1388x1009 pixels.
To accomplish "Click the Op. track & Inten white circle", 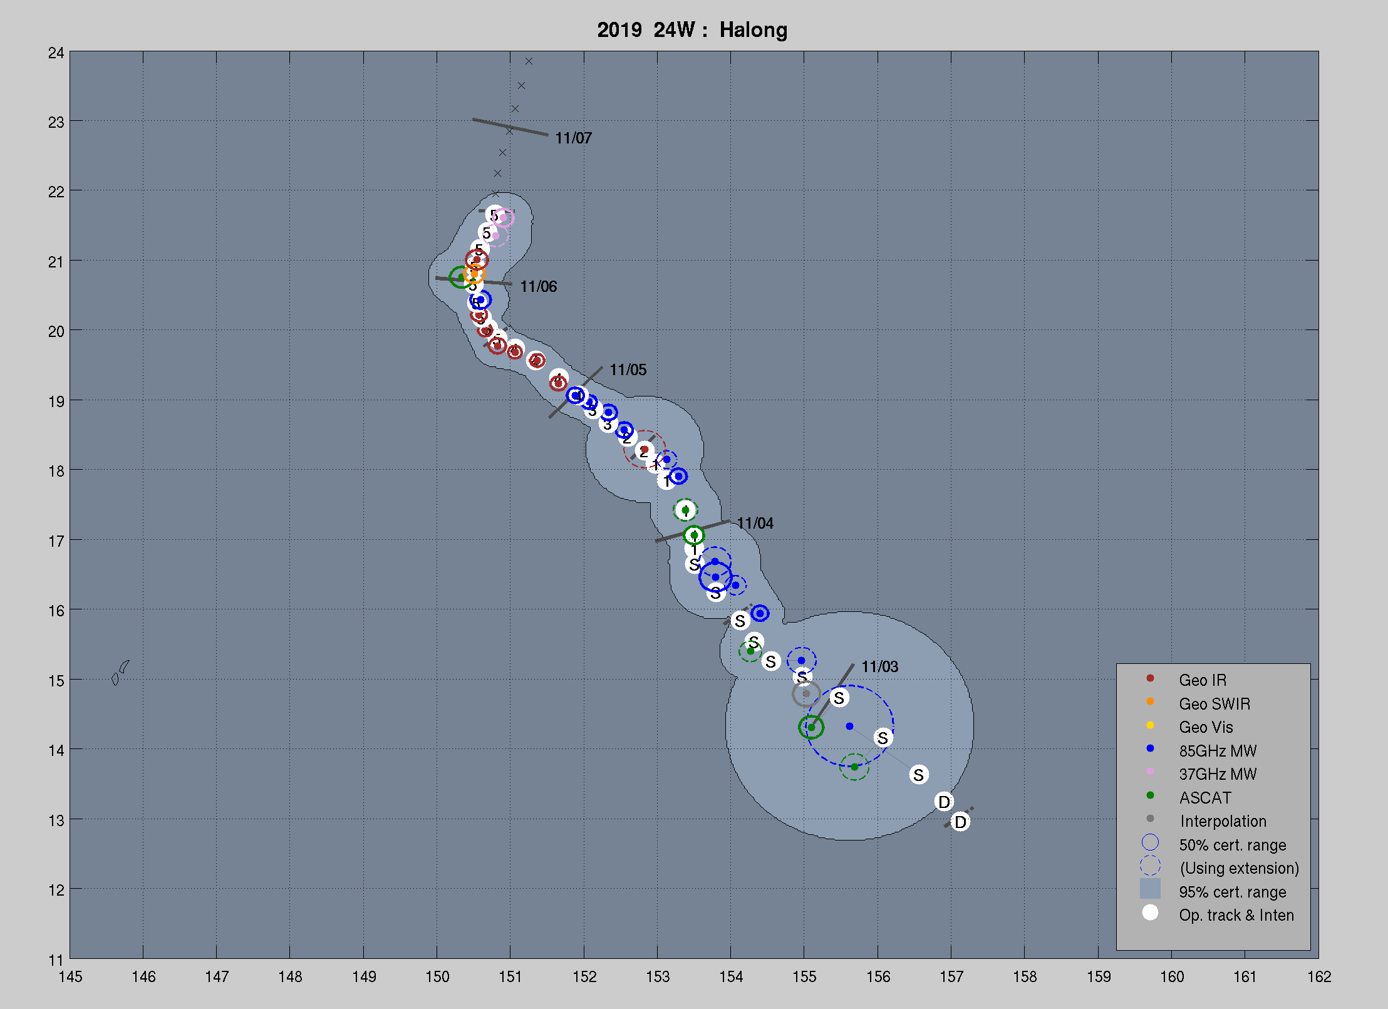I will (x=1150, y=913).
